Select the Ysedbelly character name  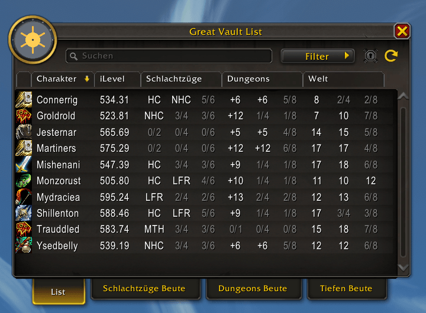57,246
